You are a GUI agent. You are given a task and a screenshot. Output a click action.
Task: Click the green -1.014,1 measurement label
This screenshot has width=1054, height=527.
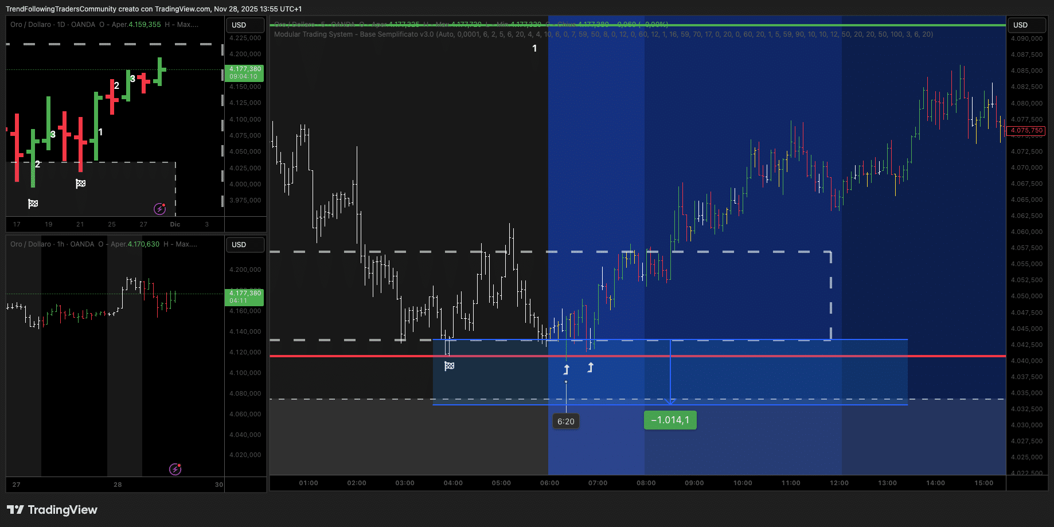click(x=670, y=420)
